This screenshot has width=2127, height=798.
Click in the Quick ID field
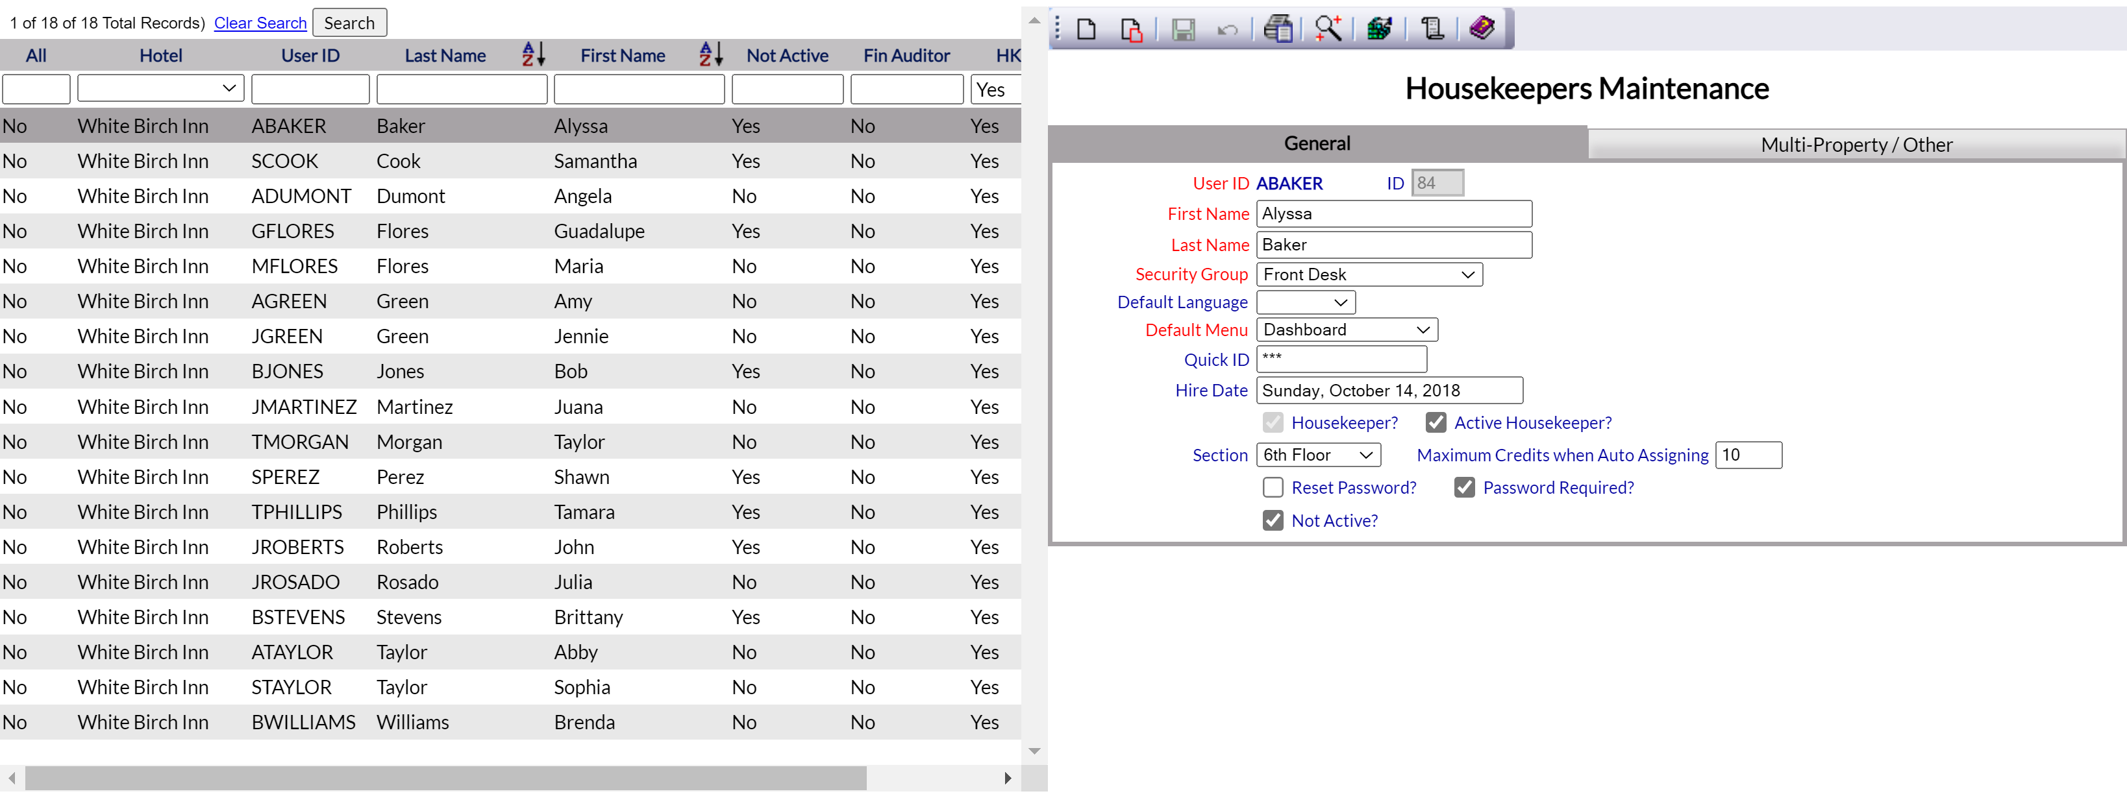tap(1342, 360)
